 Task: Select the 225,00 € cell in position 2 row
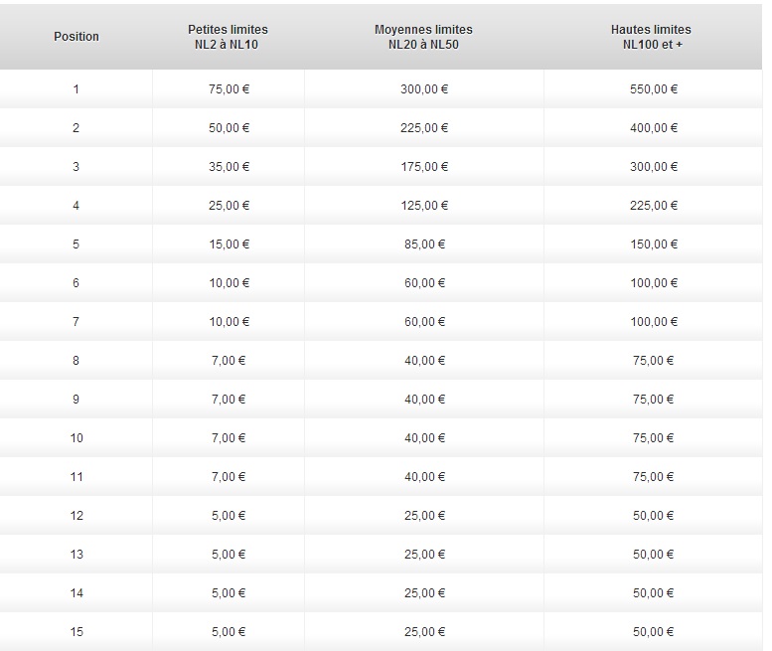424,128
